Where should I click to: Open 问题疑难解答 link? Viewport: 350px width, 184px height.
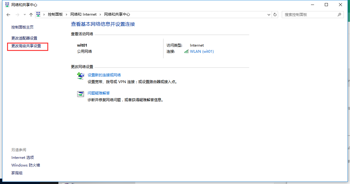(98, 93)
